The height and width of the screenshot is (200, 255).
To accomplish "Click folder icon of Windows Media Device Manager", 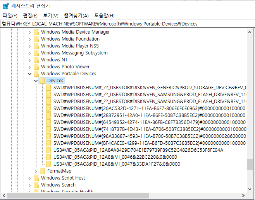I will (x=36, y=32).
